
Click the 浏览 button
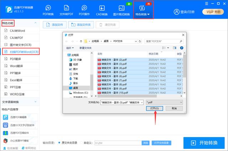click(x=146, y=143)
